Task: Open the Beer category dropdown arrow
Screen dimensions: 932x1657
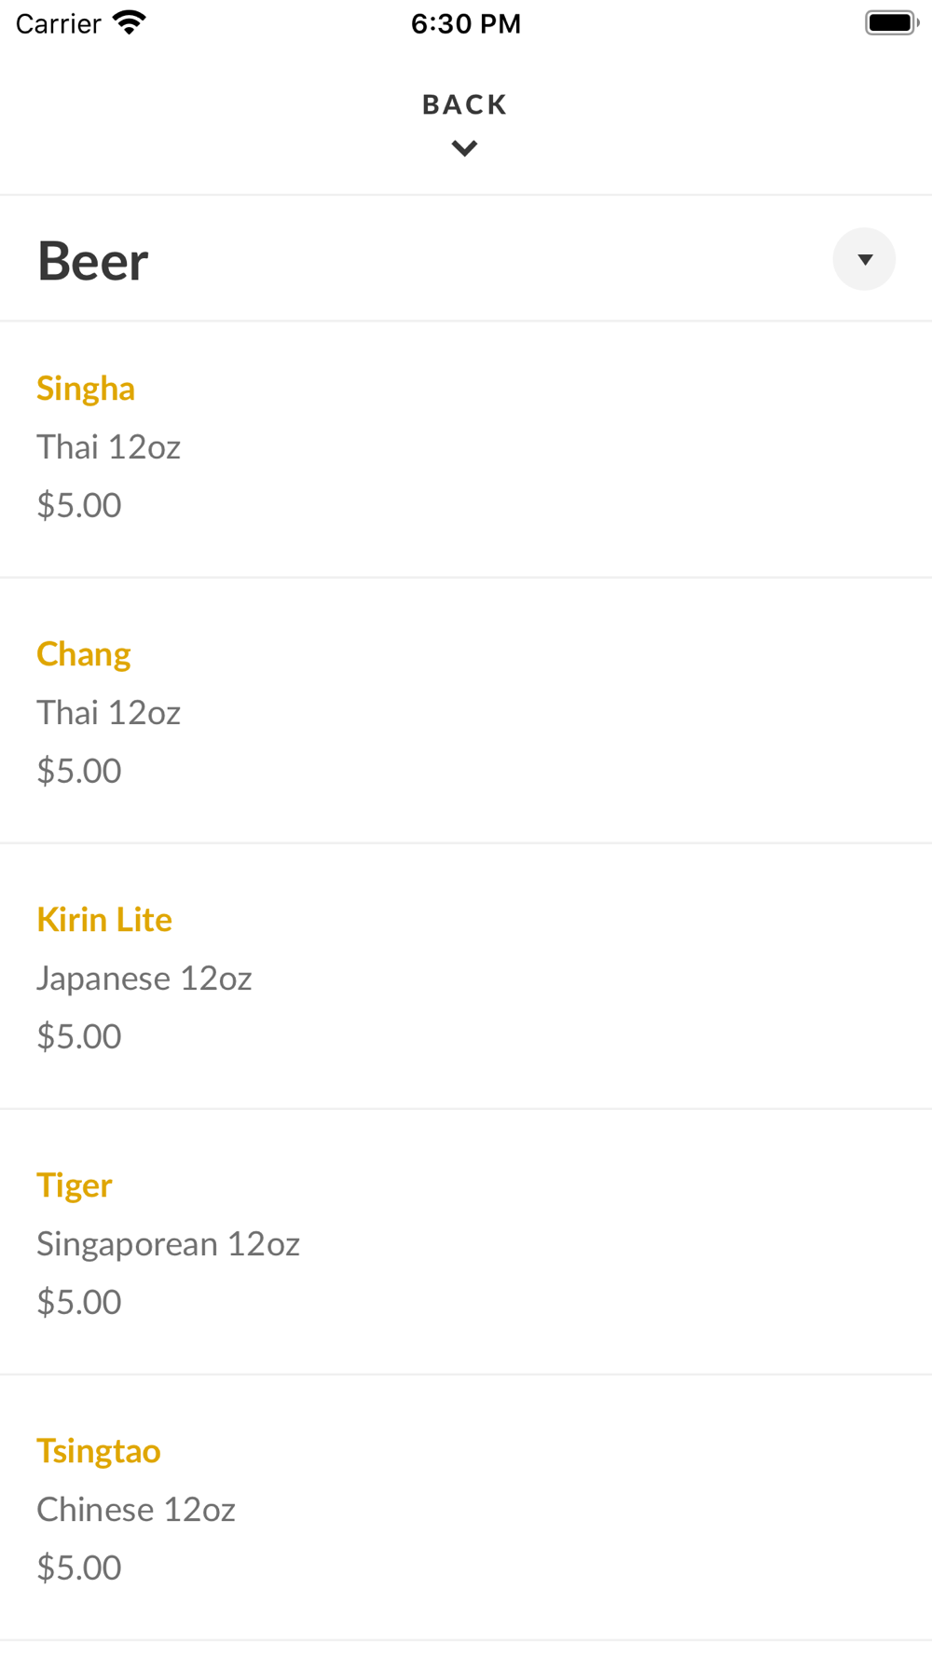Action: click(x=864, y=259)
